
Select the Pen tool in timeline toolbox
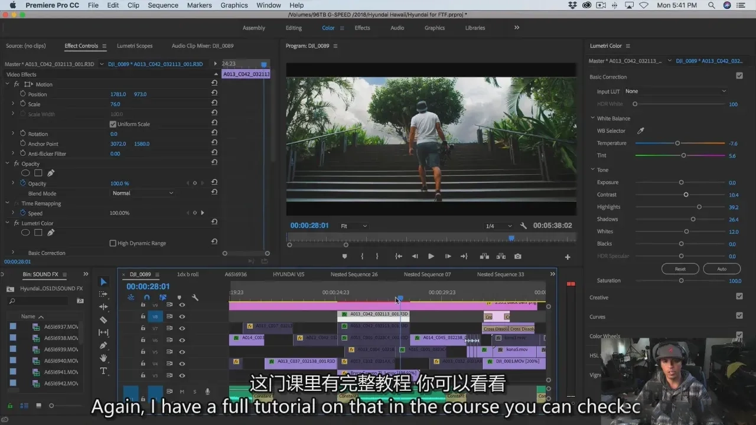coord(104,345)
